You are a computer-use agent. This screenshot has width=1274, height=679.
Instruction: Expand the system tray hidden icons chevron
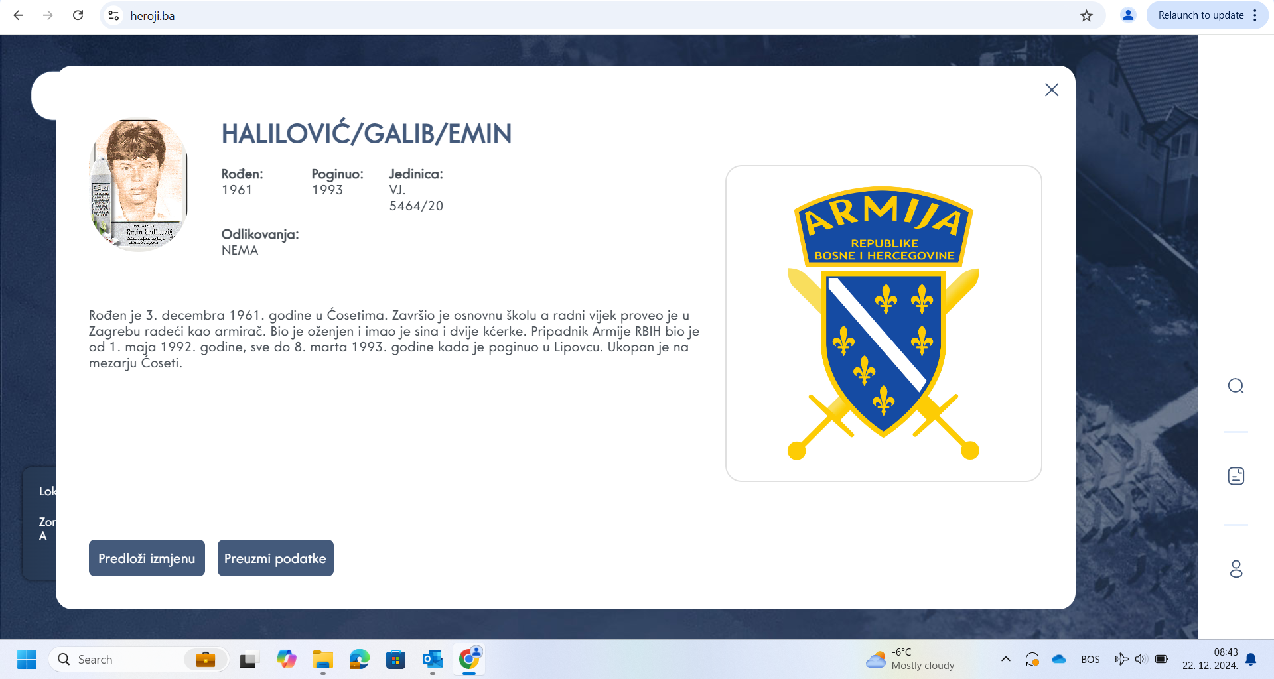point(1006,659)
